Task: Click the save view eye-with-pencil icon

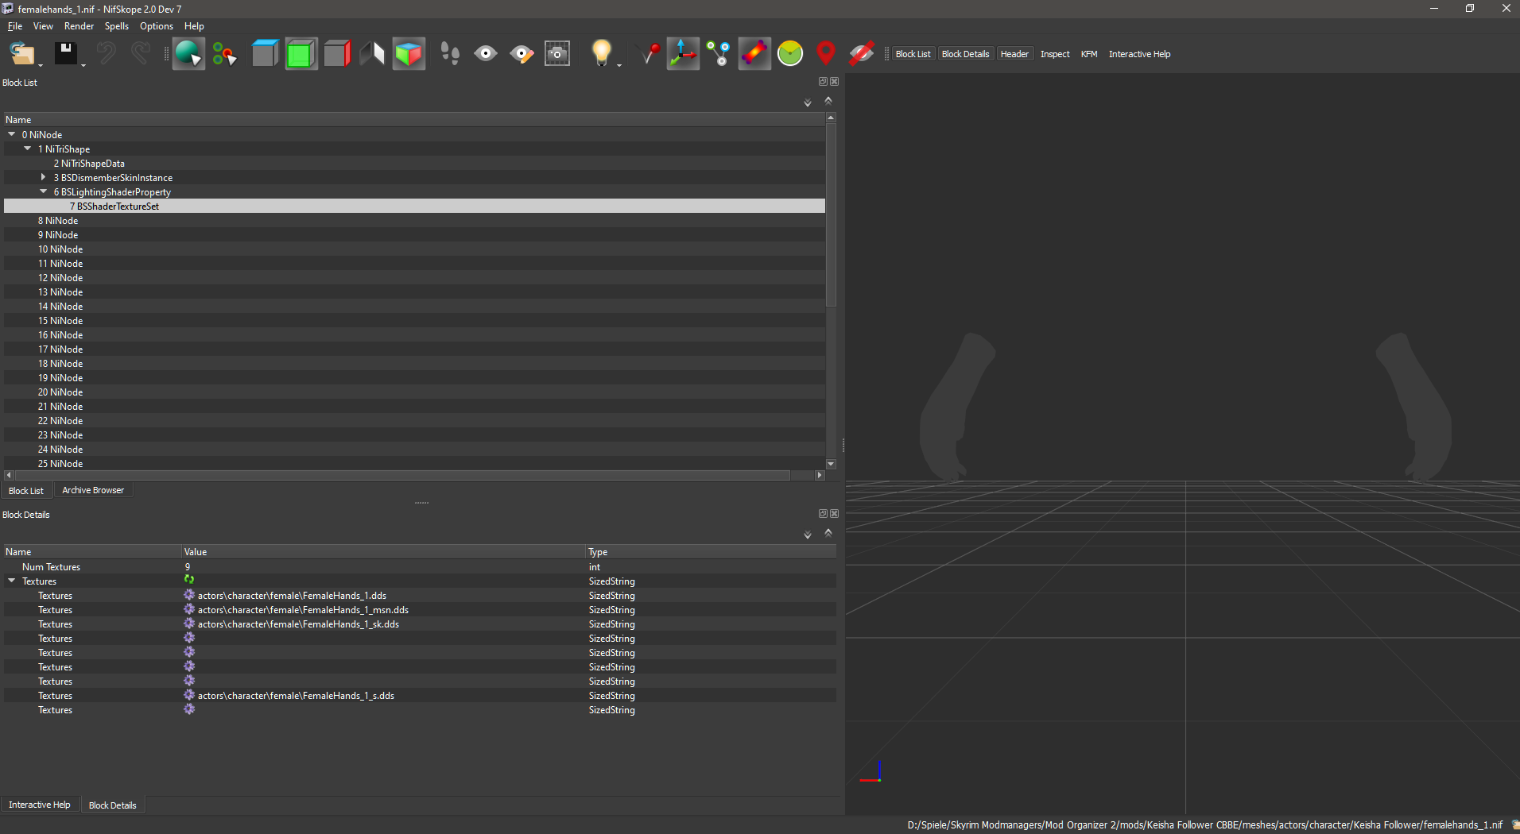Action: [522, 54]
